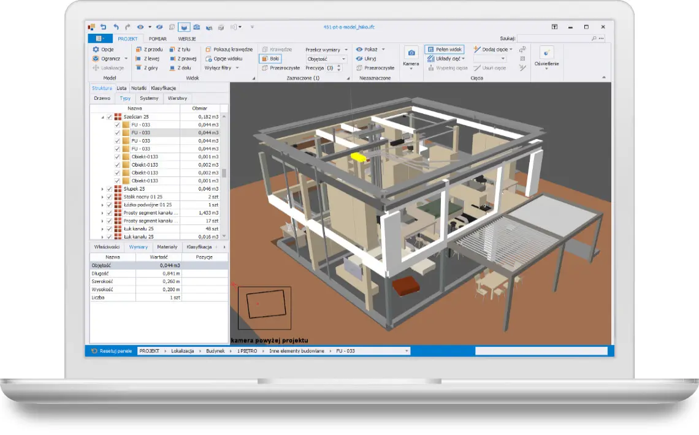Switch to the POMIAR ribbon tab
This screenshot has height=435, width=699.
(x=158, y=39)
